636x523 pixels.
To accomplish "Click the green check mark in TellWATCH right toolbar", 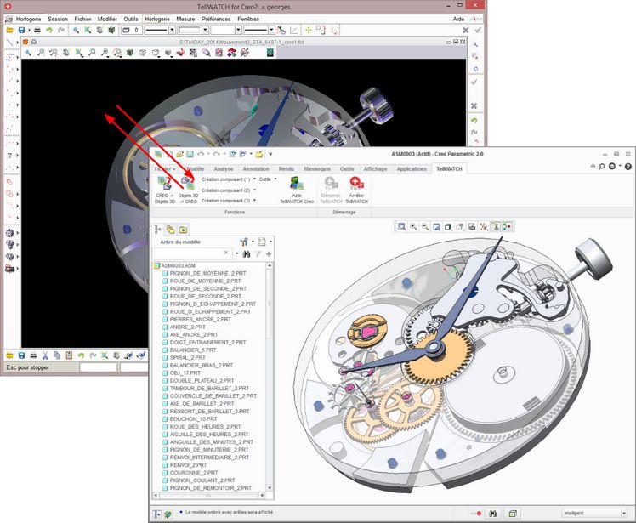I will tap(474, 82).
